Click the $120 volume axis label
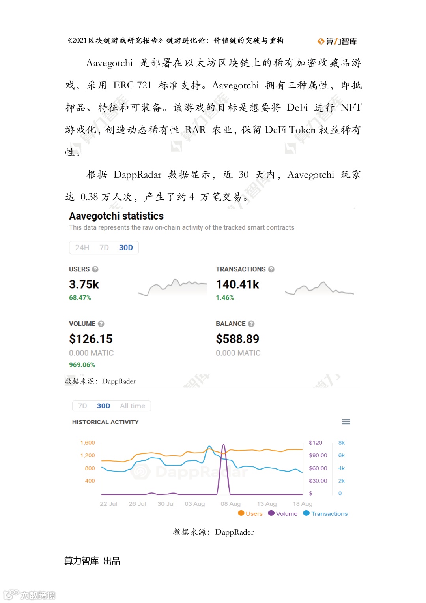The width and height of the screenshot is (426, 603). pos(316,443)
